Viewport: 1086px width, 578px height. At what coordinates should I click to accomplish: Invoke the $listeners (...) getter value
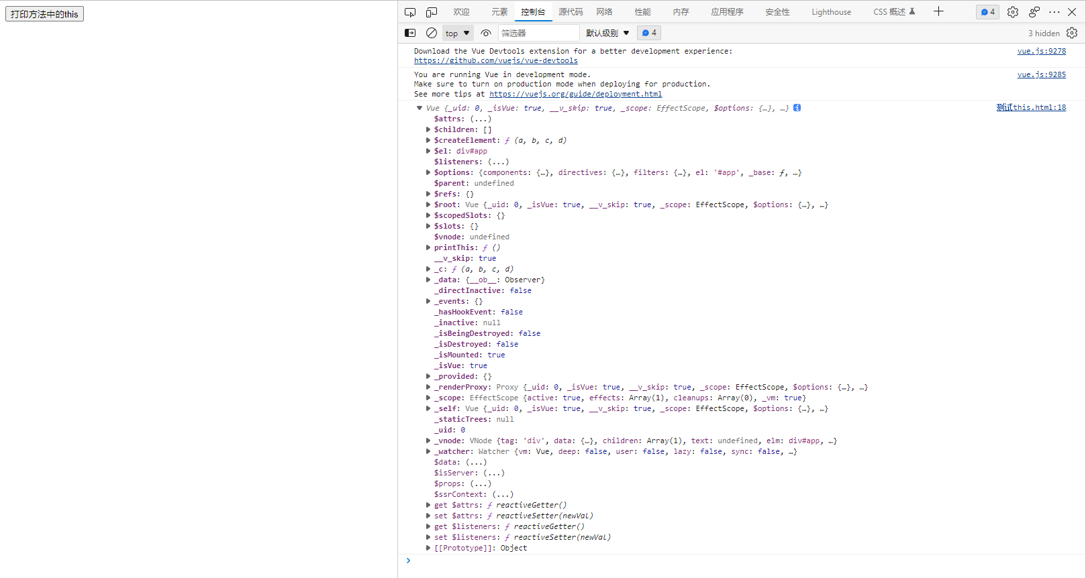498,162
